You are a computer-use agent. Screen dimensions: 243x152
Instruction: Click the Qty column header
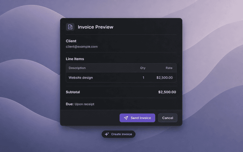point(143,68)
